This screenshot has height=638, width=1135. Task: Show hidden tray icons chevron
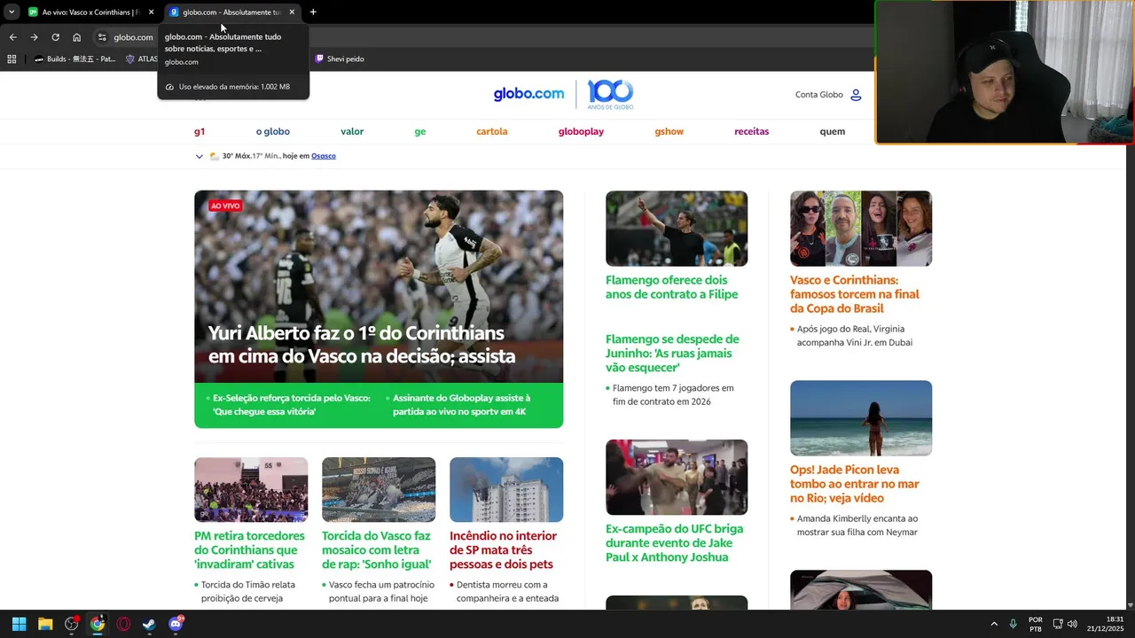[994, 624]
